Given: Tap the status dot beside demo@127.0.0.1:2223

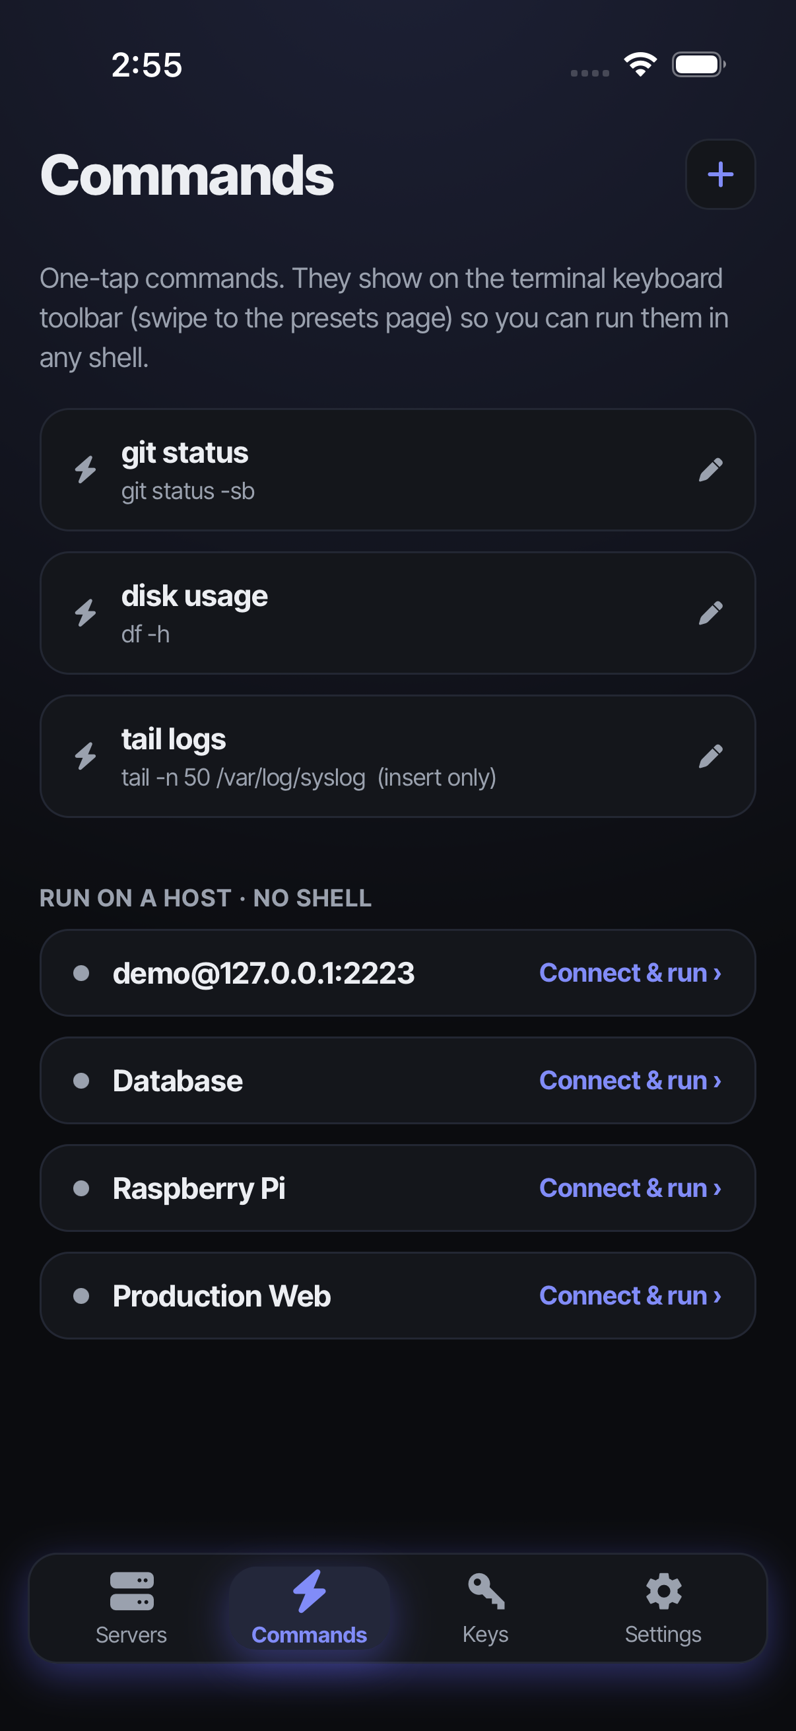Looking at the screenshot, I should pyautogui.click(x=81, y=973).
